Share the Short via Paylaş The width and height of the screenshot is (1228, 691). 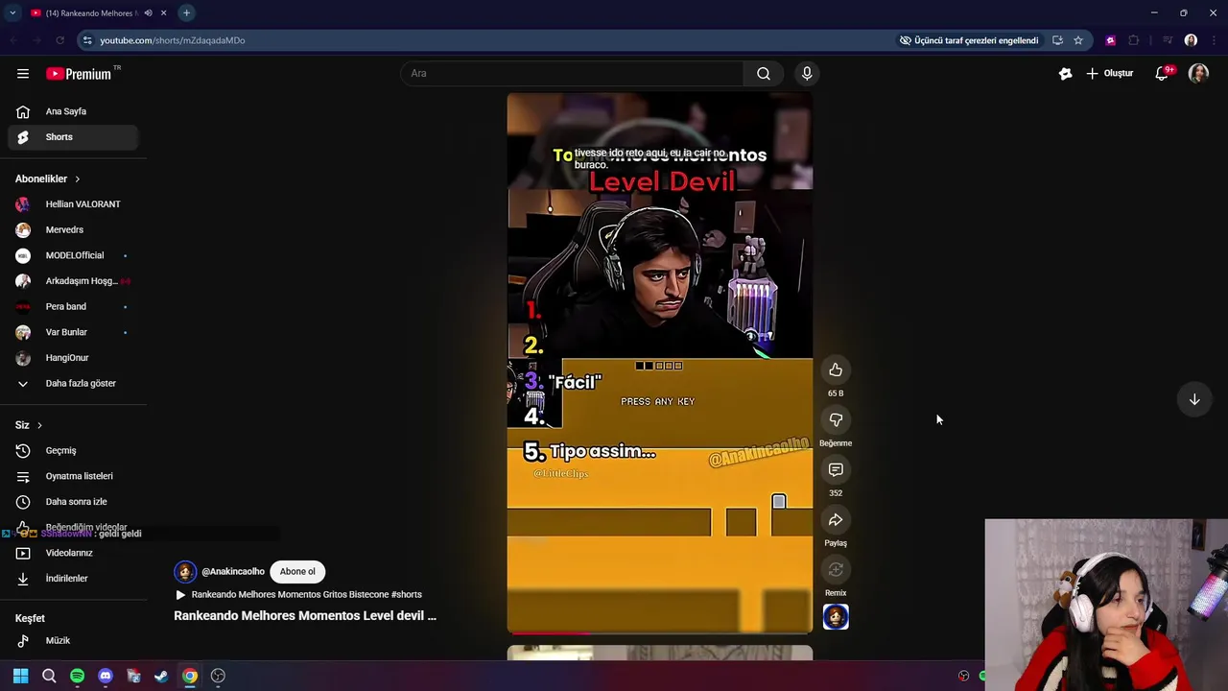pyautogui.click(x=836, y=519)
